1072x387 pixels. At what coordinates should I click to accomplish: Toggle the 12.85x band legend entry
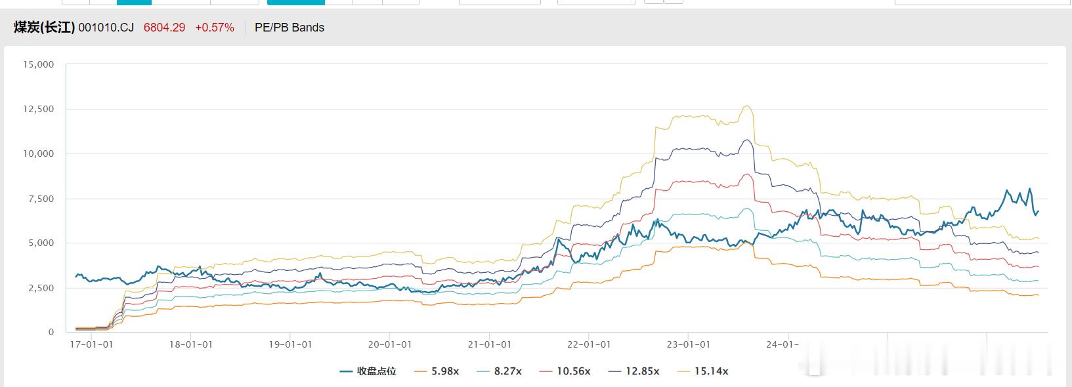634,371
